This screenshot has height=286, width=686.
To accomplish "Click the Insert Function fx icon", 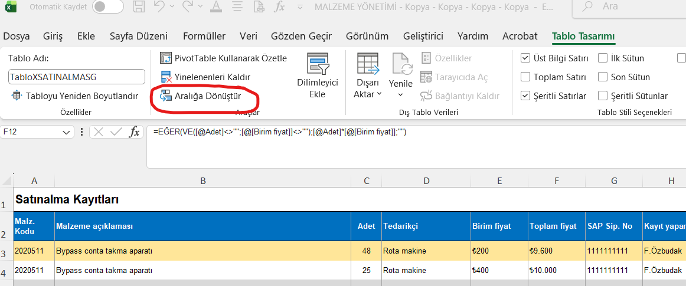I will [x=135, y=132].
